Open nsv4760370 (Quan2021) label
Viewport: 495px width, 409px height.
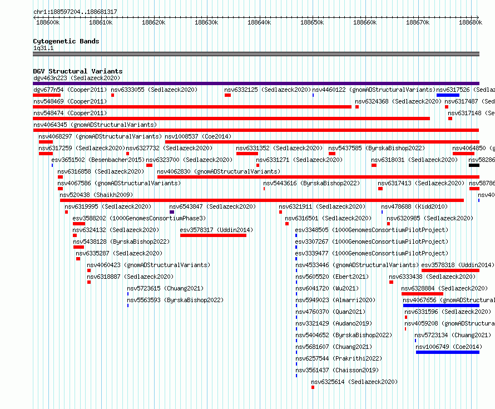pyautogui.click(x=330, y=312)
